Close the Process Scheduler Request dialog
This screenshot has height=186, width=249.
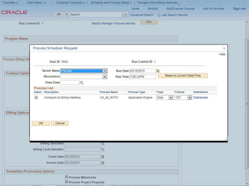(224, 48)
